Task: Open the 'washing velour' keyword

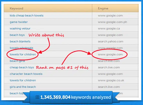Action: tap(20, 28)
